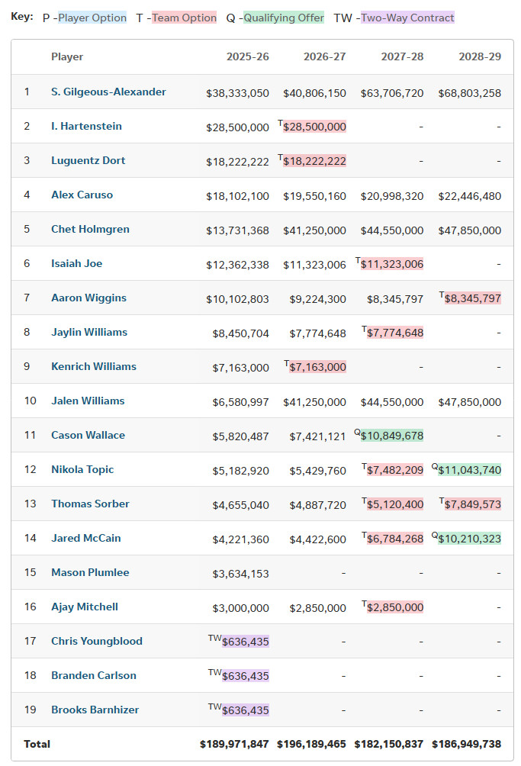Select the 2028-29 column header
This screenshot has height=766, width=521.
480,57
